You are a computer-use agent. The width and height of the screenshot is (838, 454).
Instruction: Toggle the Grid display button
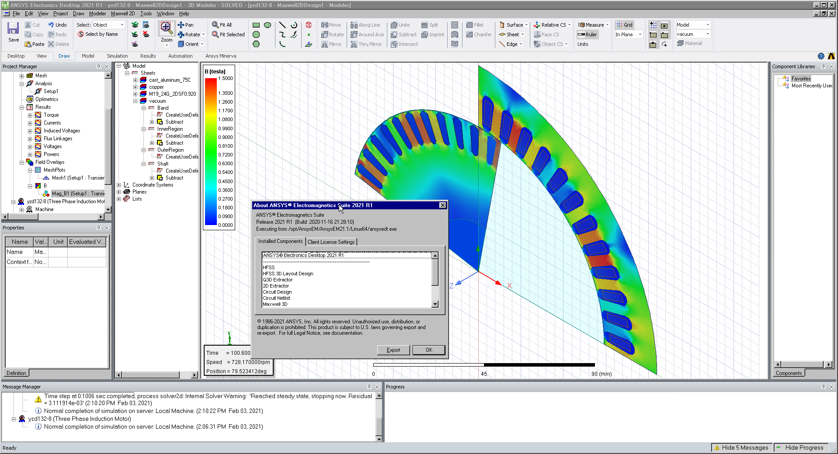coord(624,25)
